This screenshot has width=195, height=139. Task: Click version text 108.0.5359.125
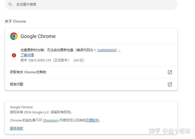40,60
